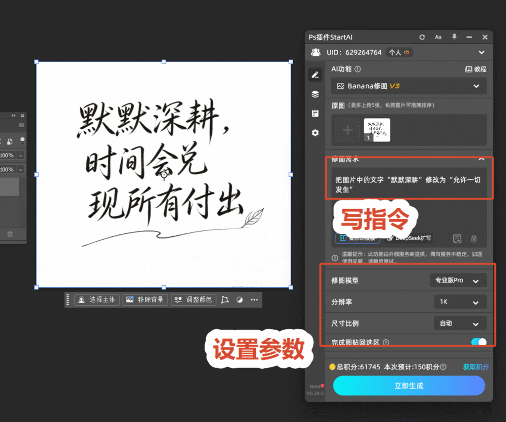Click the transform icon in contextual taskbar
Screen dimensions: 506x422
click(x=225, y=300)
